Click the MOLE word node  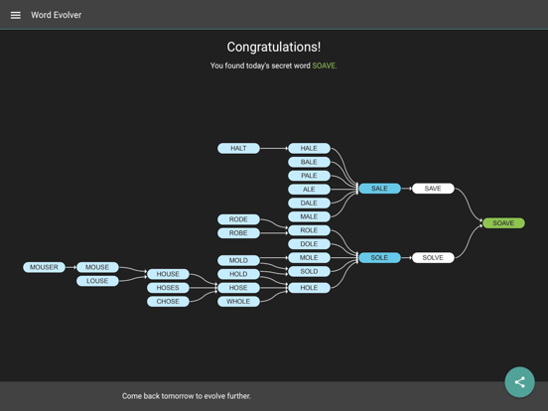(309, 257)
